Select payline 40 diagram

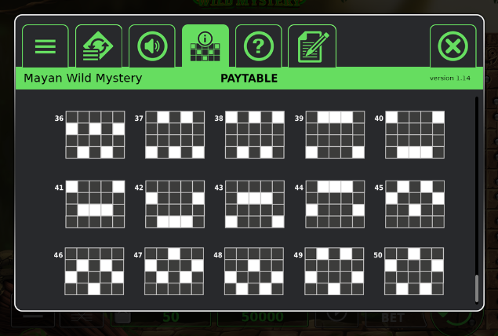pyautogui.click(x=415, y=135)
